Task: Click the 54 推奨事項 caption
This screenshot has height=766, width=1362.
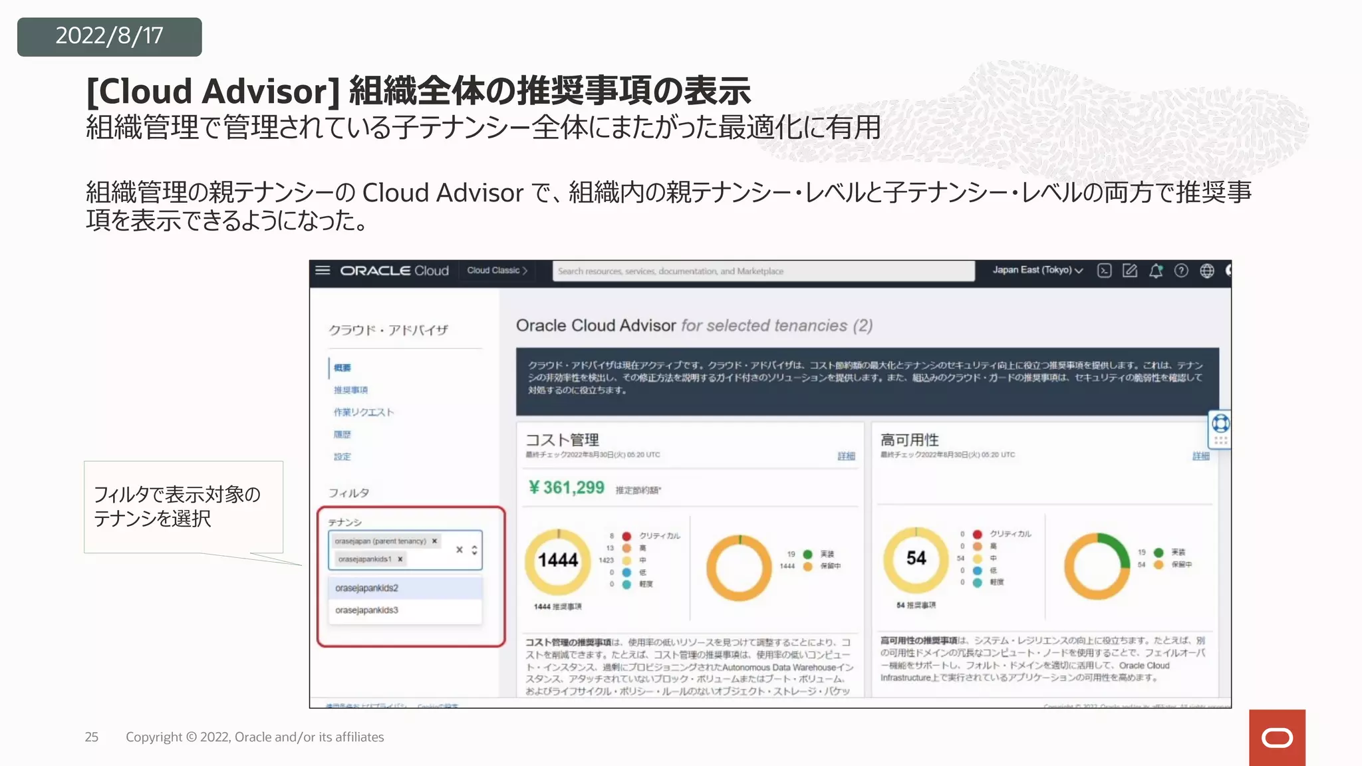Action: pos(916,605)
